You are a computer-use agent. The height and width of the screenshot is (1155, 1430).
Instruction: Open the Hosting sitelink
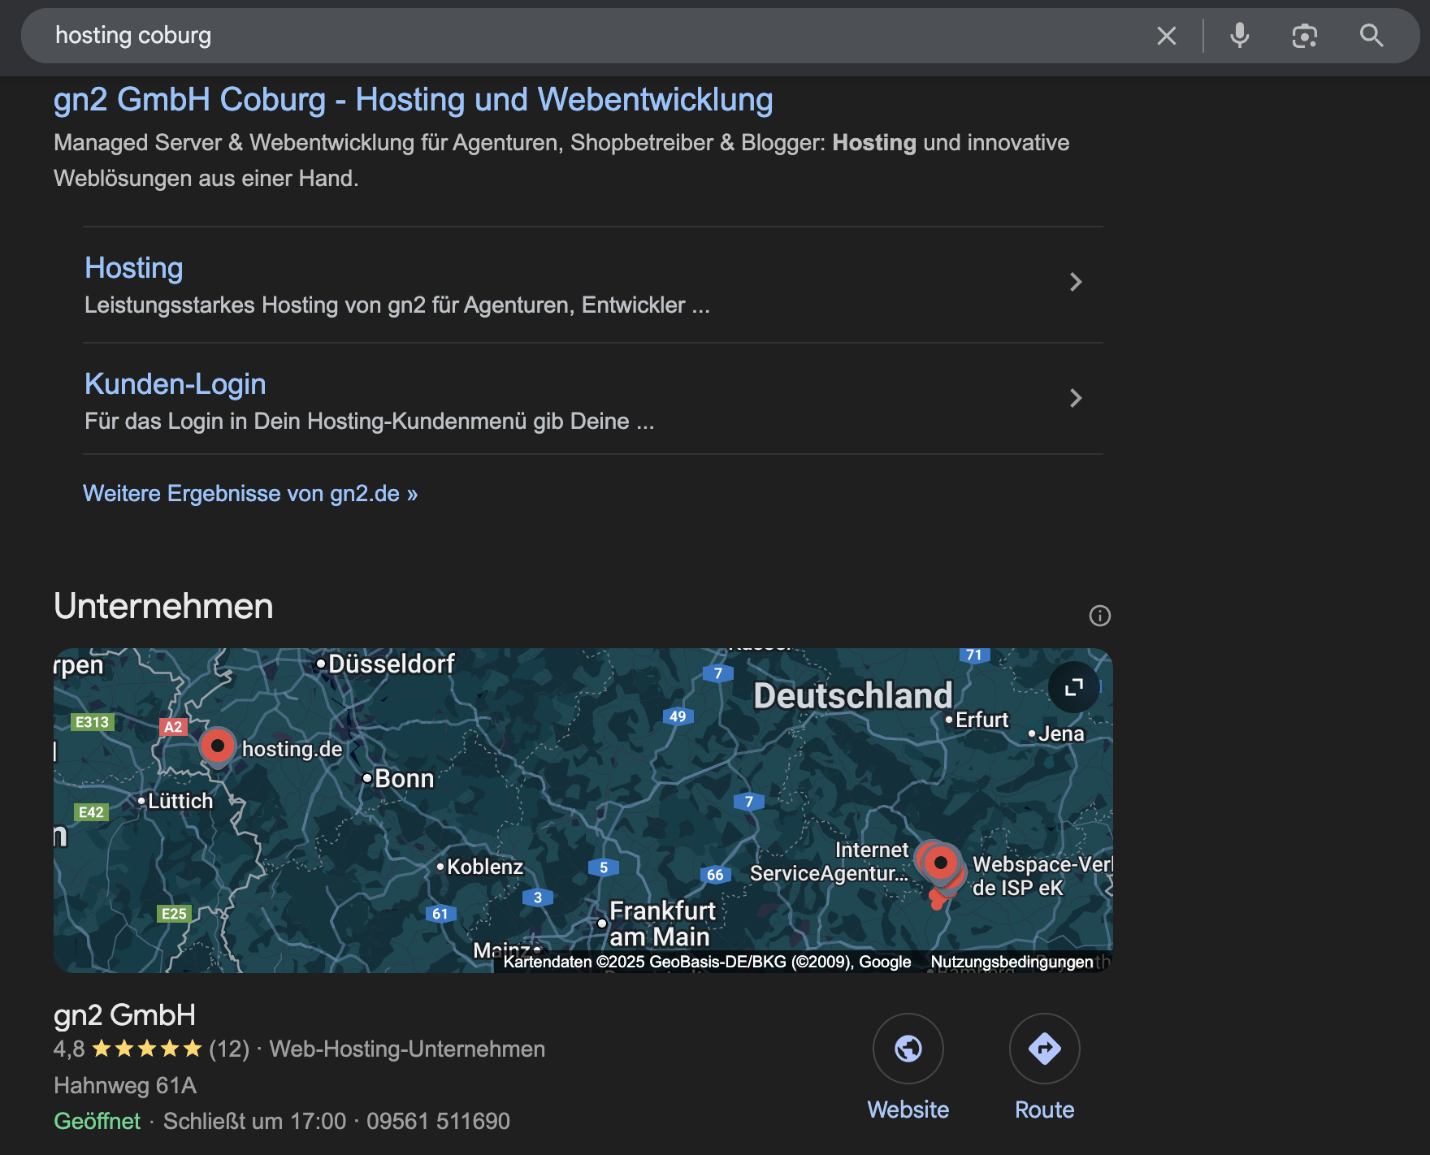pos(134,268)
